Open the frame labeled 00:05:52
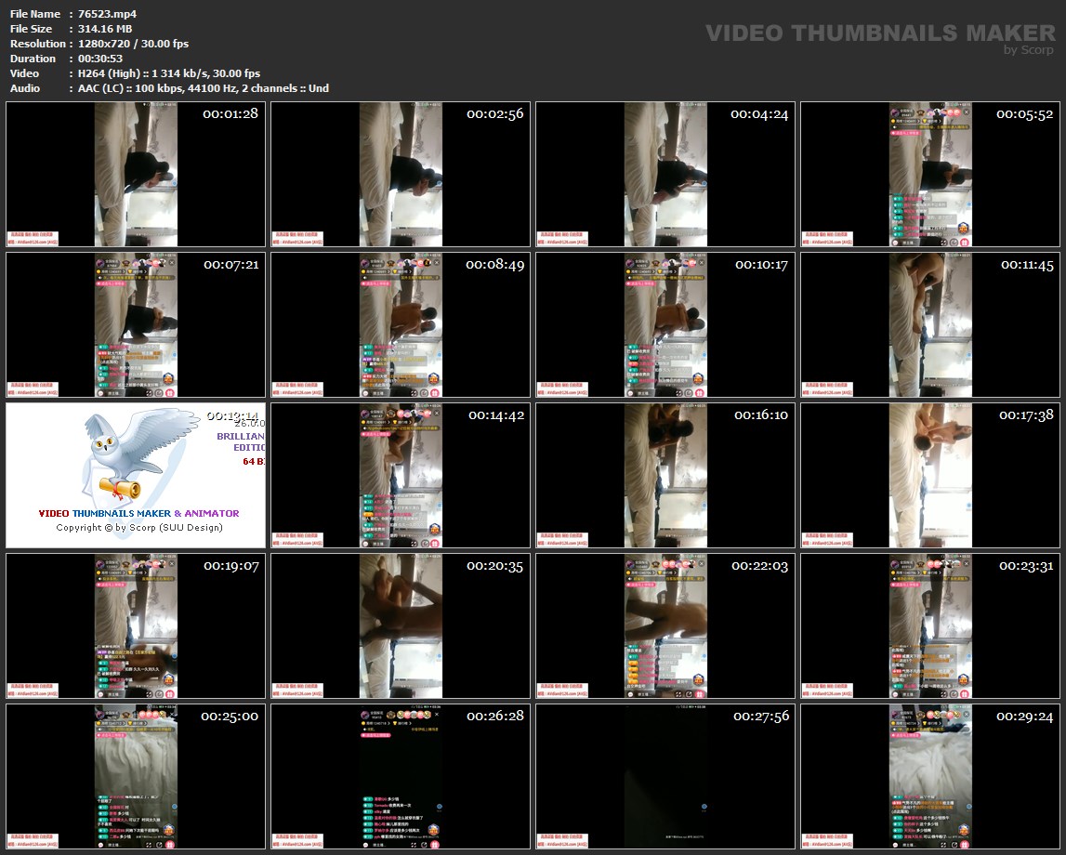The image size is (1066, 855). tap(930, 174)
